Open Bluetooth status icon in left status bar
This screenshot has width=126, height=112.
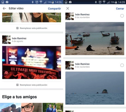click(32, 2)
